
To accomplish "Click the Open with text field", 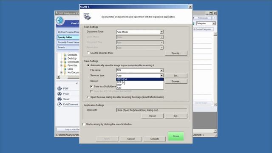I will (152, 110).
